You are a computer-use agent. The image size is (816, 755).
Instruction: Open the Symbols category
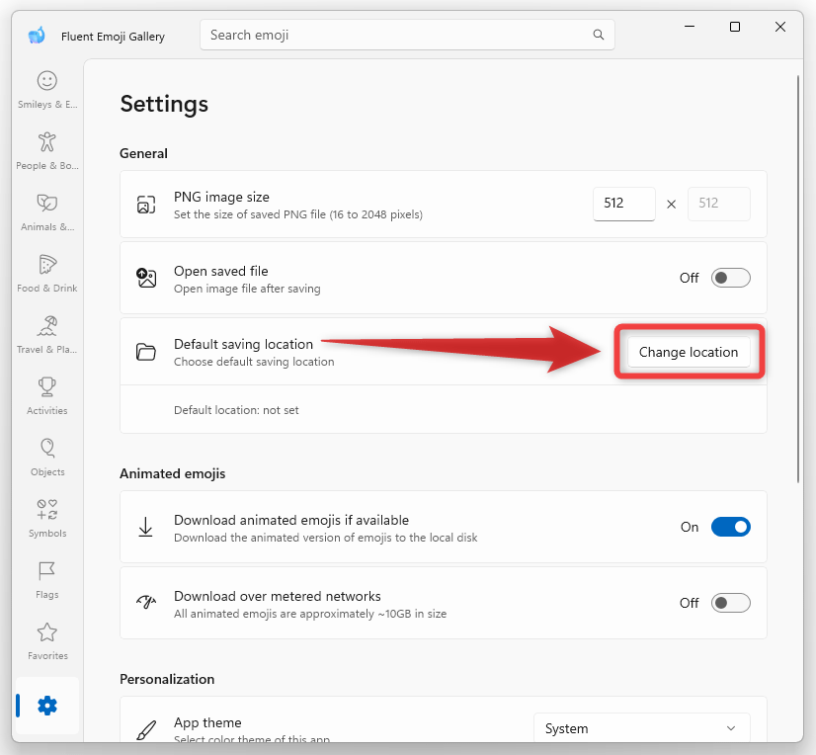(x=46, y=519)
